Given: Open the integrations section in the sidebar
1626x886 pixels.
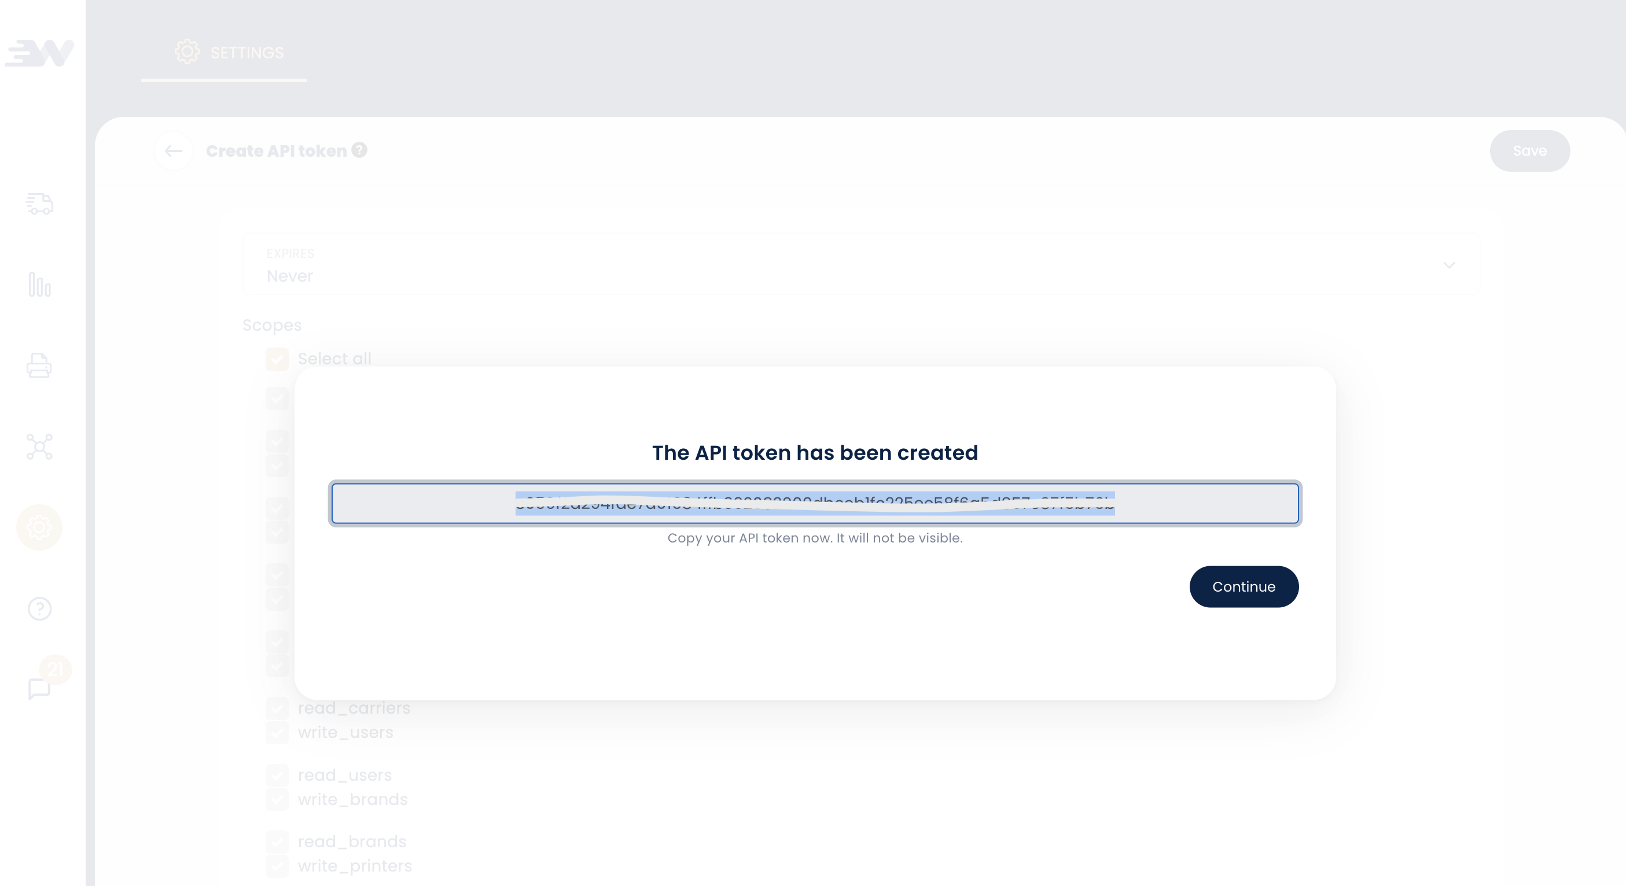Looking at the screenshot, I should tap(39, 447).
